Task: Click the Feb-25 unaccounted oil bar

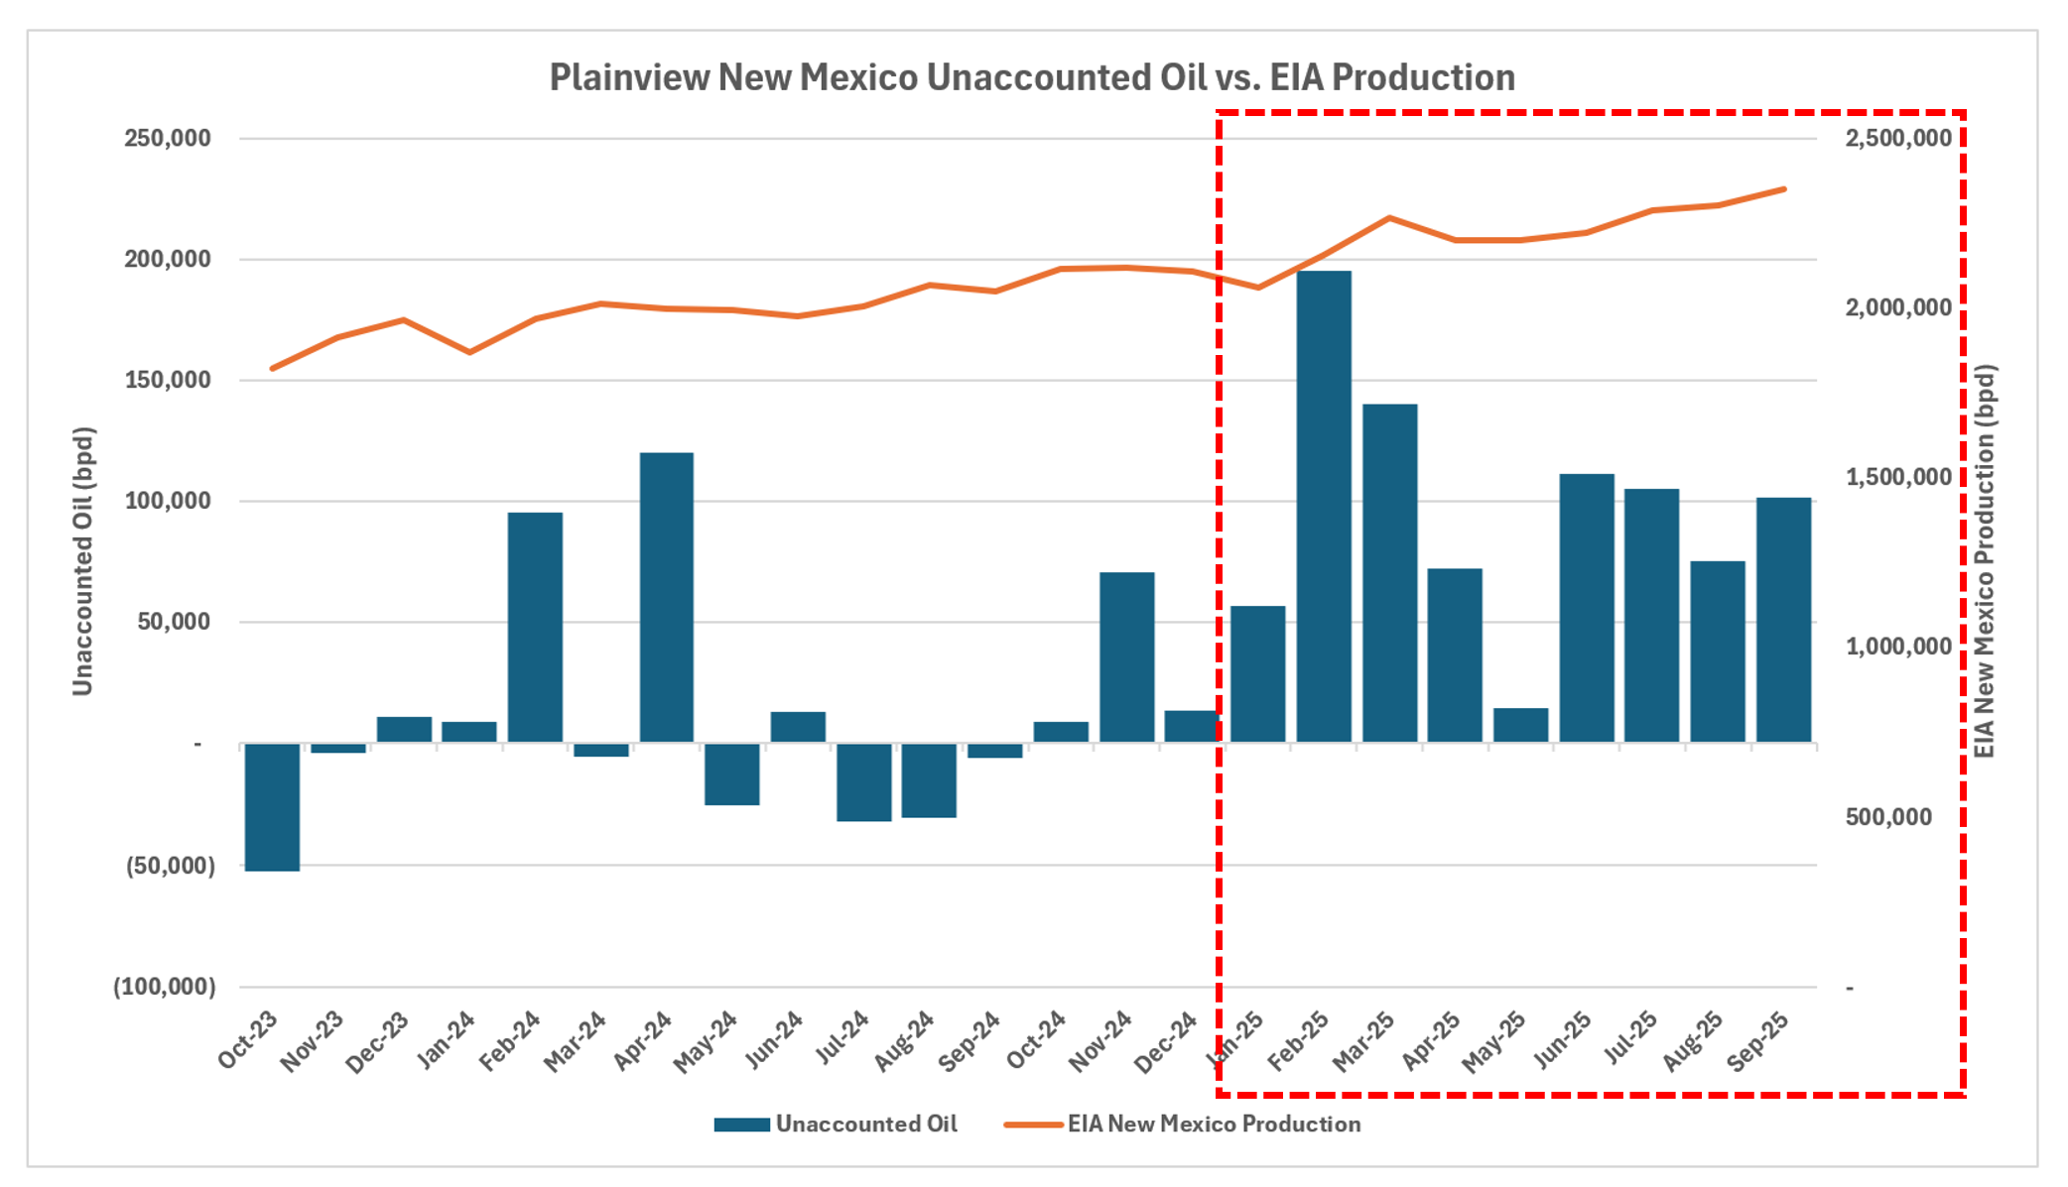Action: [x=1324, y=506]
